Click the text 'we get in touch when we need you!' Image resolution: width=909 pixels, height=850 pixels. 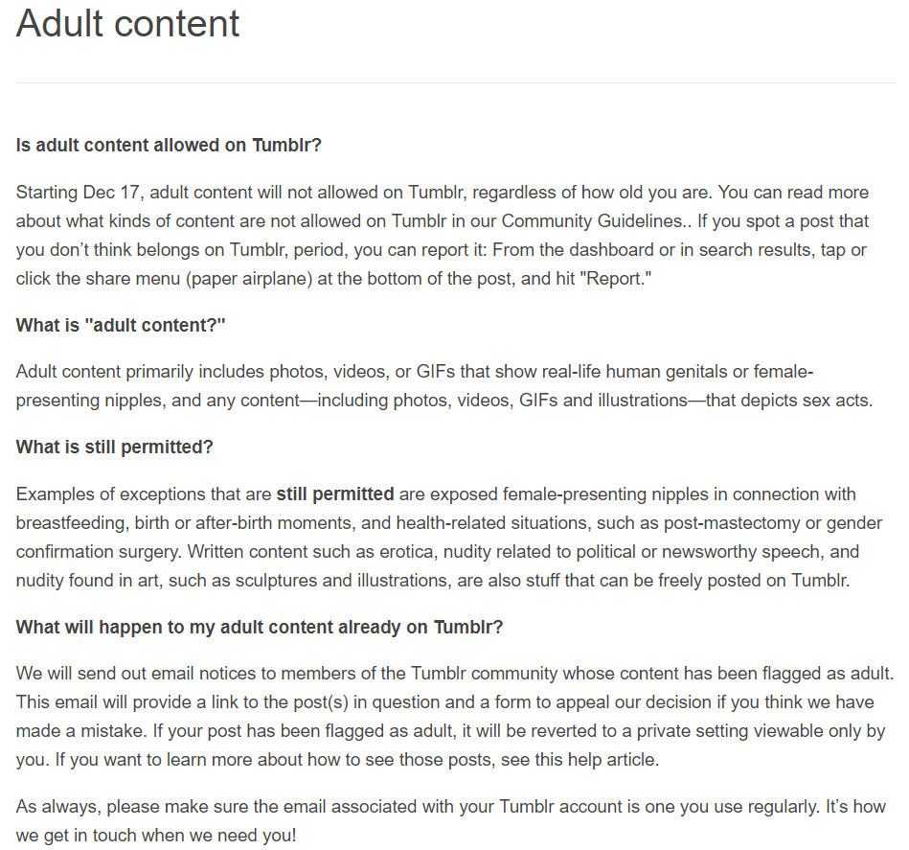[x=156, y=836]
